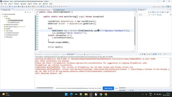The image size is (172, 97).
Task: Click the Hide link in sharing bar
Action: [116, 88]
